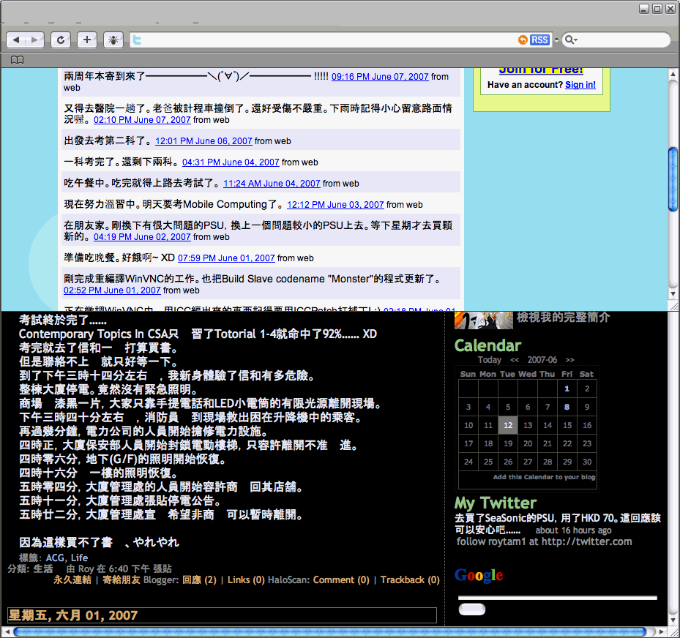
Task: Click the orange SnapBack icon
Action: pos(522,40)
